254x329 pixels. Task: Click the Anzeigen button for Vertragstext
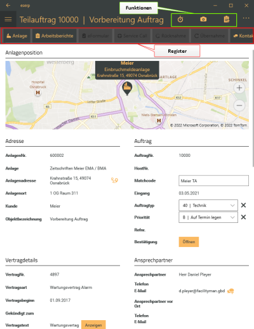pos(93,325)
